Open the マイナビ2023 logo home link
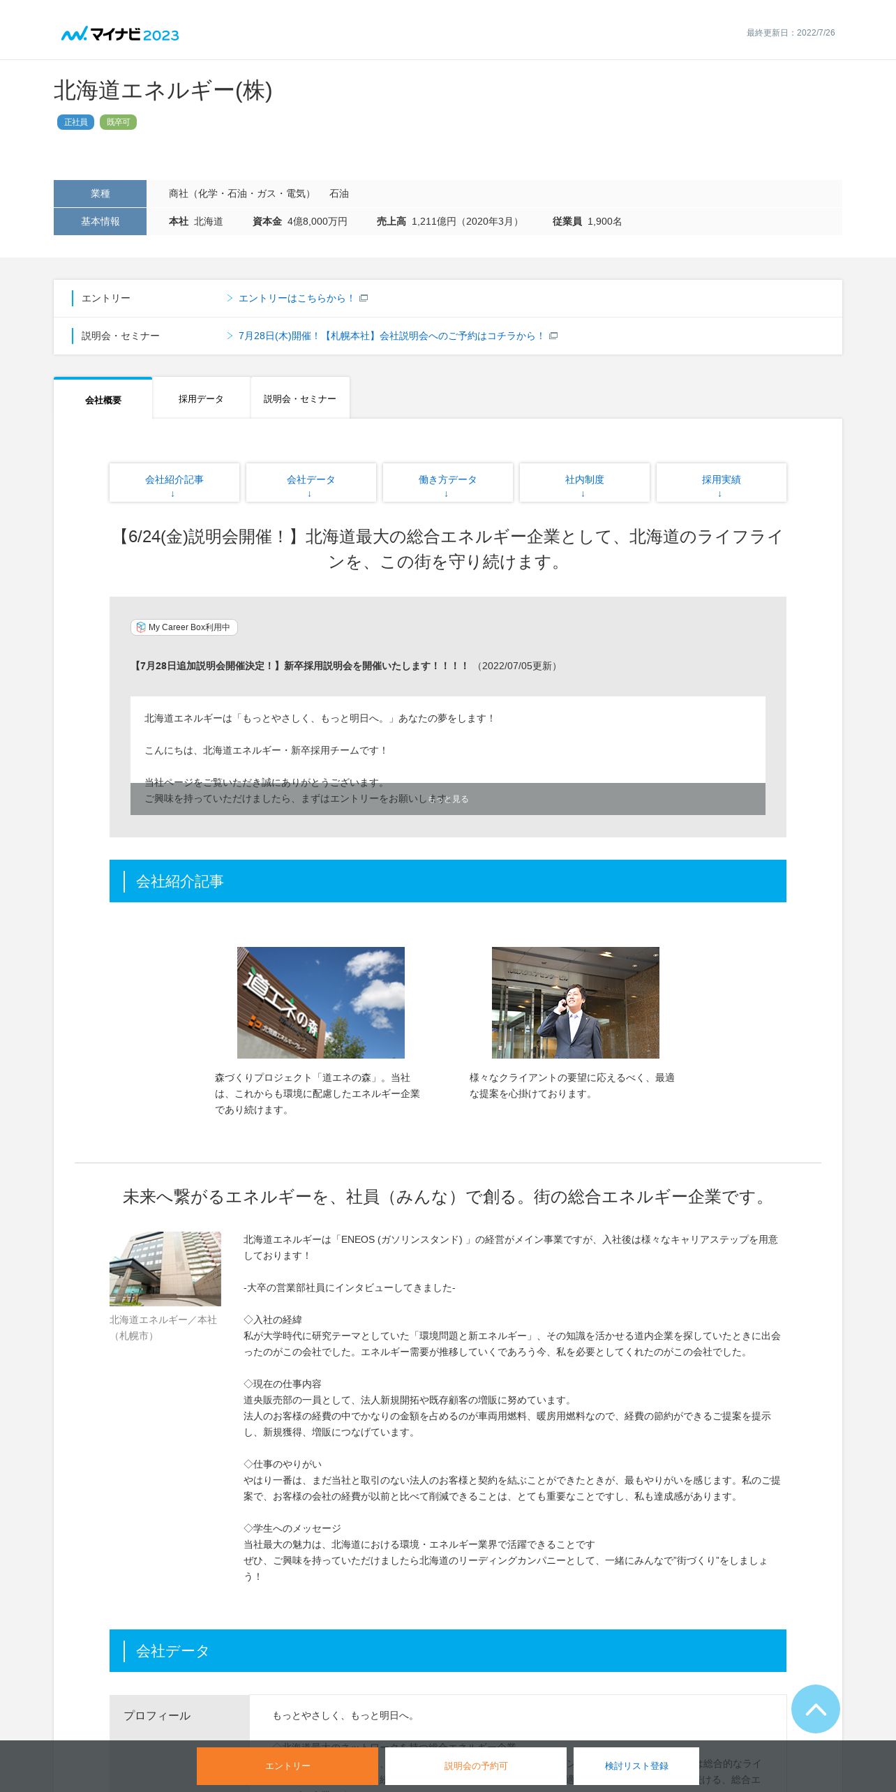896x1792 pixels. pyautogui.click(x=120, y=33)
